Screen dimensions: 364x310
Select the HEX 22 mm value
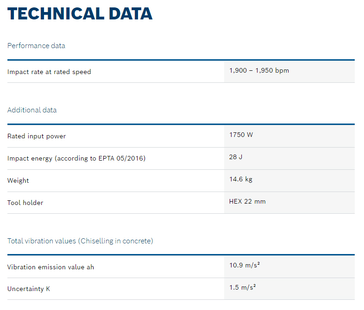point(247,202)
